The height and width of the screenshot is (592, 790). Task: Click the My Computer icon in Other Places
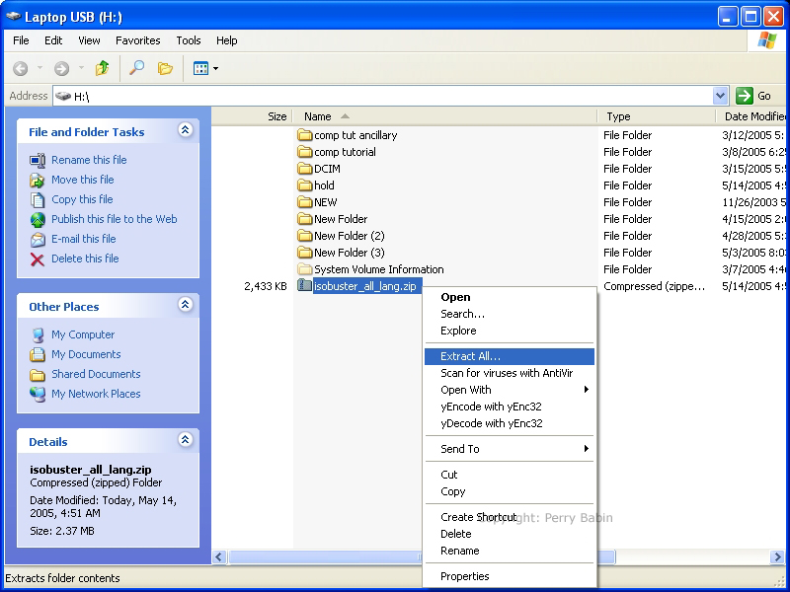coord(38,334)
